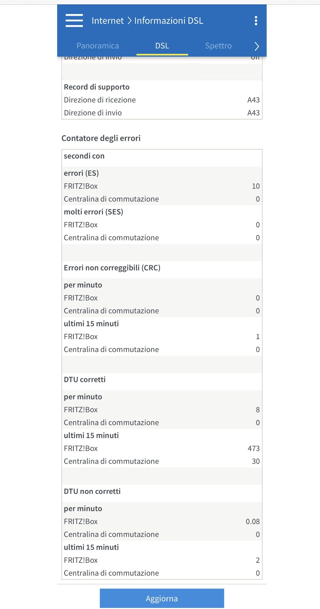This screenshot has height=609, width=320.
Task: Click the secondi con row header
Action: [x=84, y=156]
